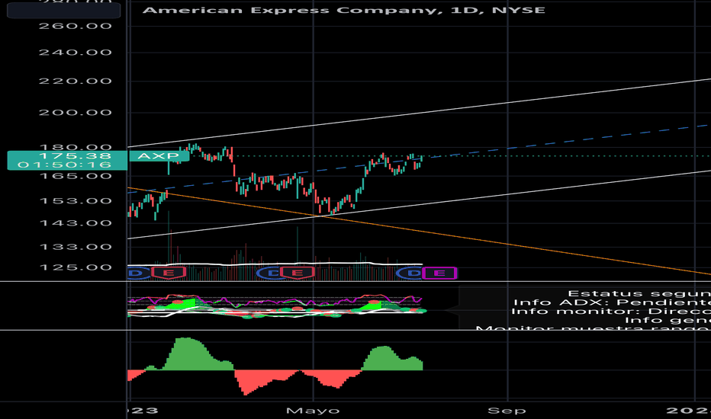Click the 260.00 price axis label
The width and height of the screenshot is (711, 419).
[x=76, y=26]
